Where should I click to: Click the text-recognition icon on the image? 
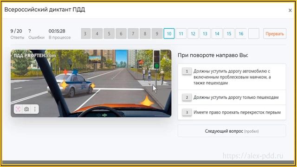(x=18, y=109)
